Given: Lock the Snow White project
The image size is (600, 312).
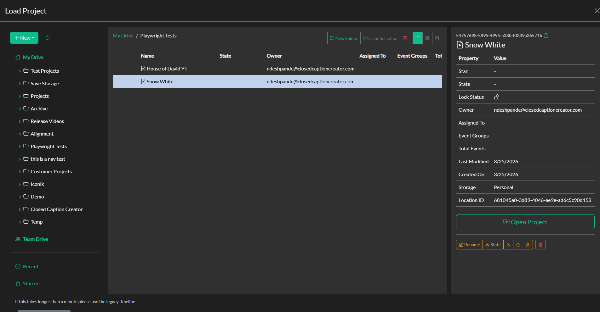Looking at the screenshot, I should pyautogui.click(x=528, y=244).
